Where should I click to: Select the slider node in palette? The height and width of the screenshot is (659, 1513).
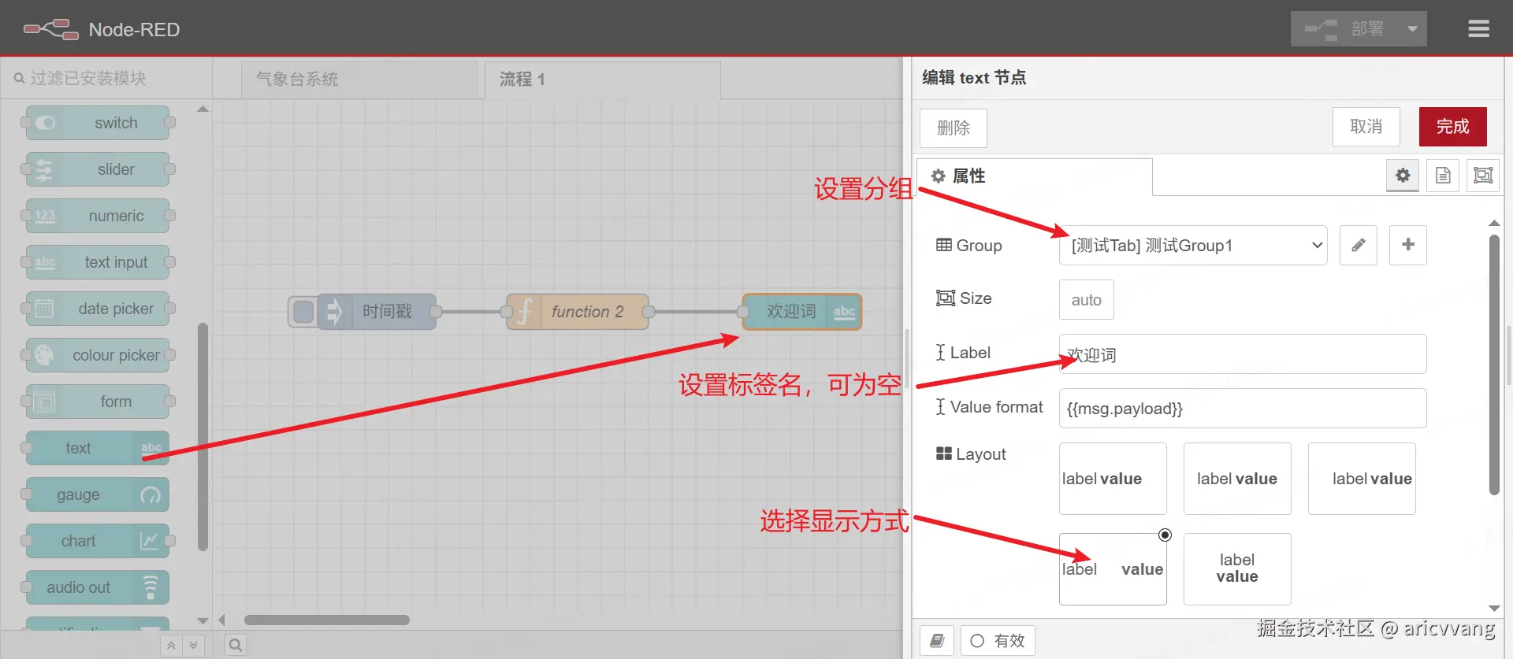pyautogui.click(x=98, y=169)
